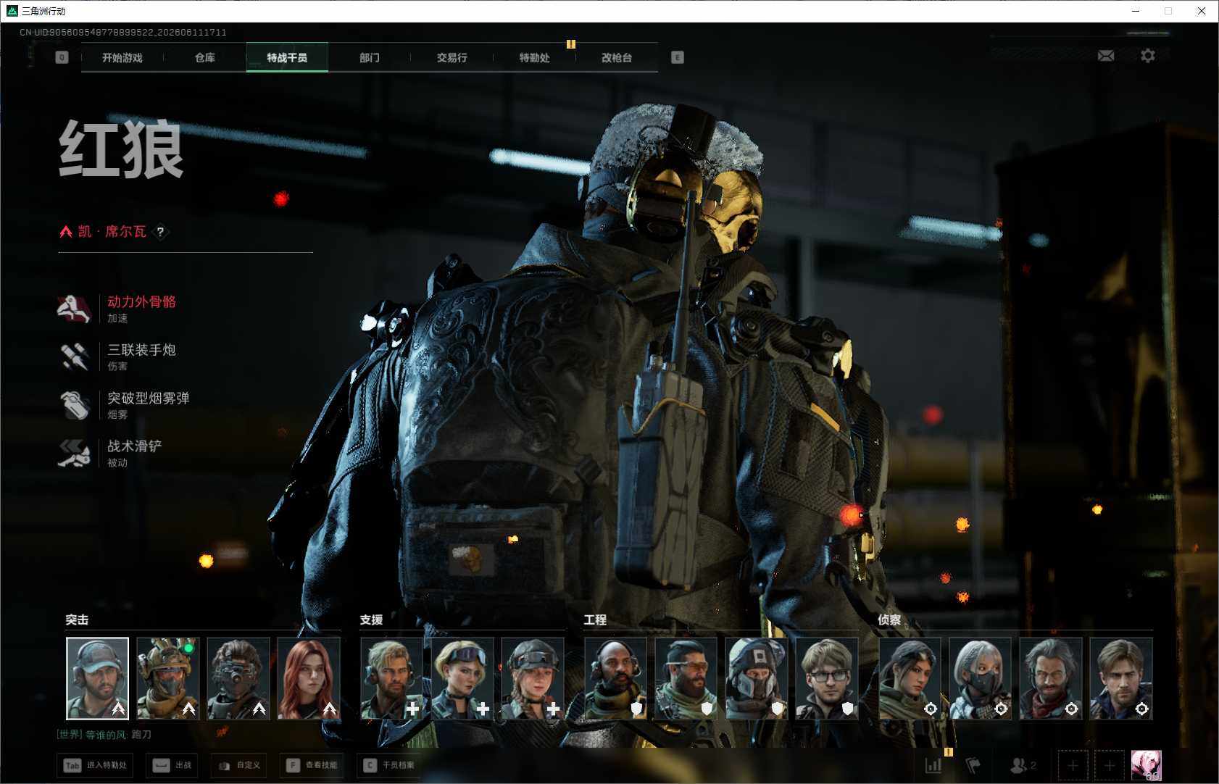The width and height of the screenshot is (1219, 784).
Task: Open the pink-haired player avatar
Action: coord(1147,765)
